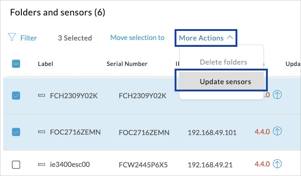Image resolution: width=301 pixels, height=176 pixels.
Task: Click the Filter text link
Action: point(29,38)
